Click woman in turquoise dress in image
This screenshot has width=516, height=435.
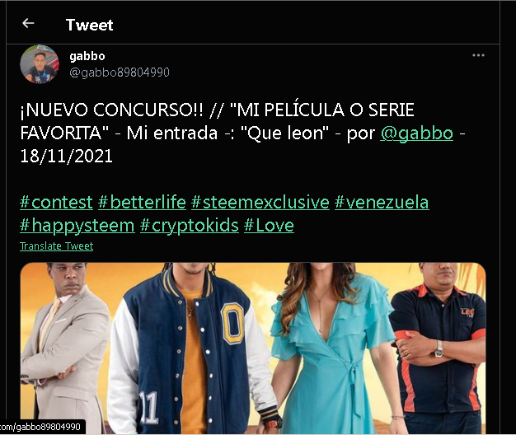332,348
